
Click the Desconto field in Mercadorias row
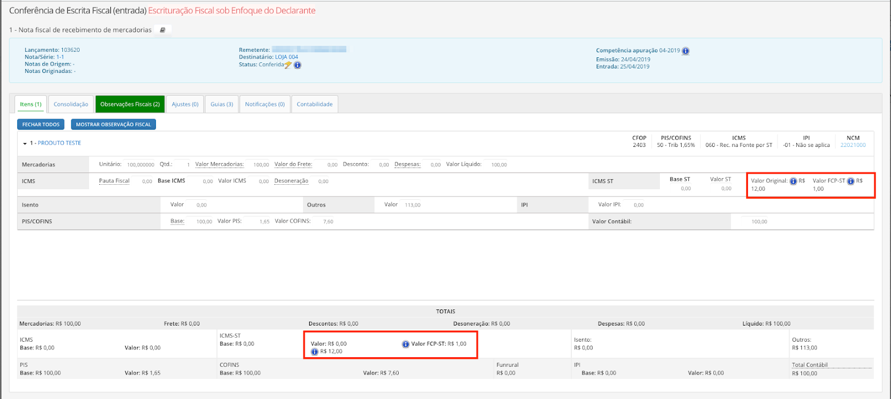380,165
